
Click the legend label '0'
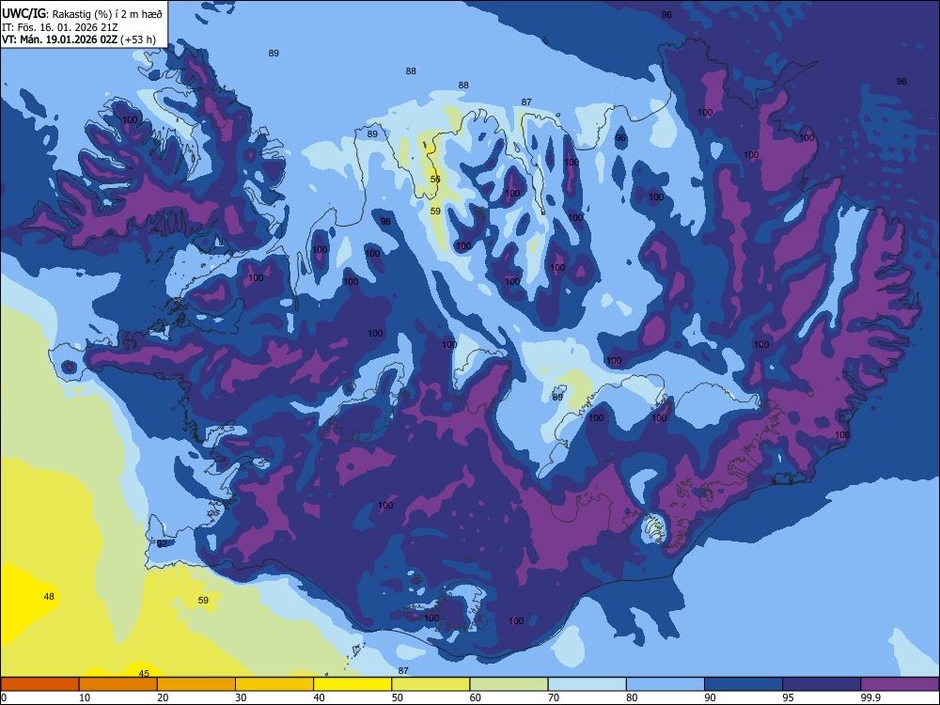pos(4,697)
